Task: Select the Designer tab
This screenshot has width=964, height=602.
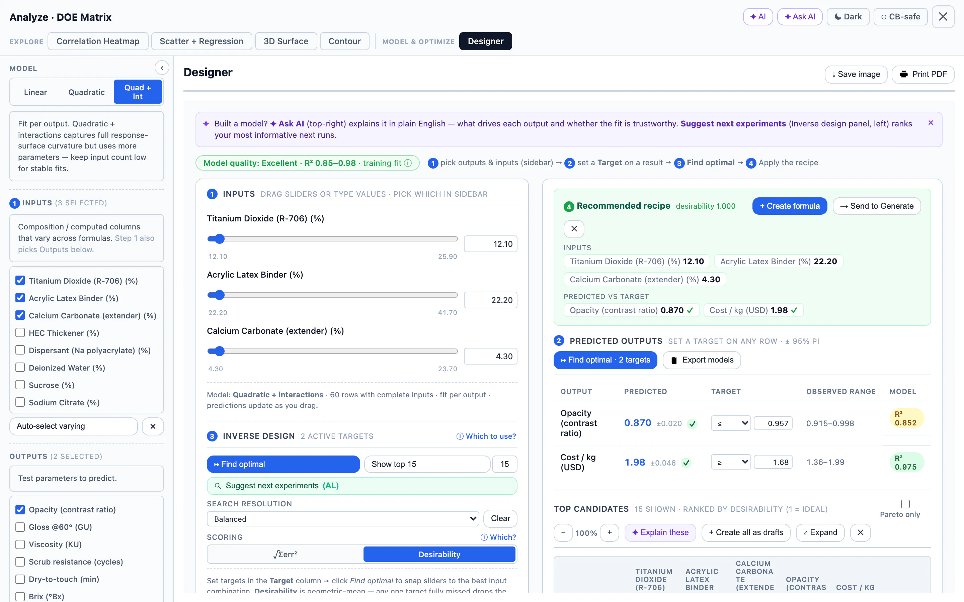Action: [485, 41]
